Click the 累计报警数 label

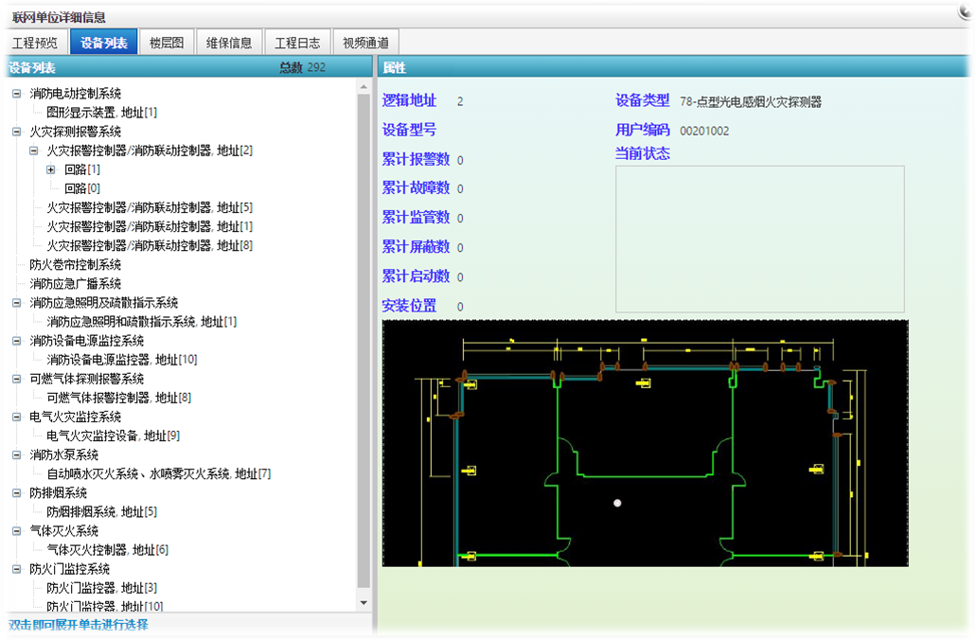pos(416,159)
